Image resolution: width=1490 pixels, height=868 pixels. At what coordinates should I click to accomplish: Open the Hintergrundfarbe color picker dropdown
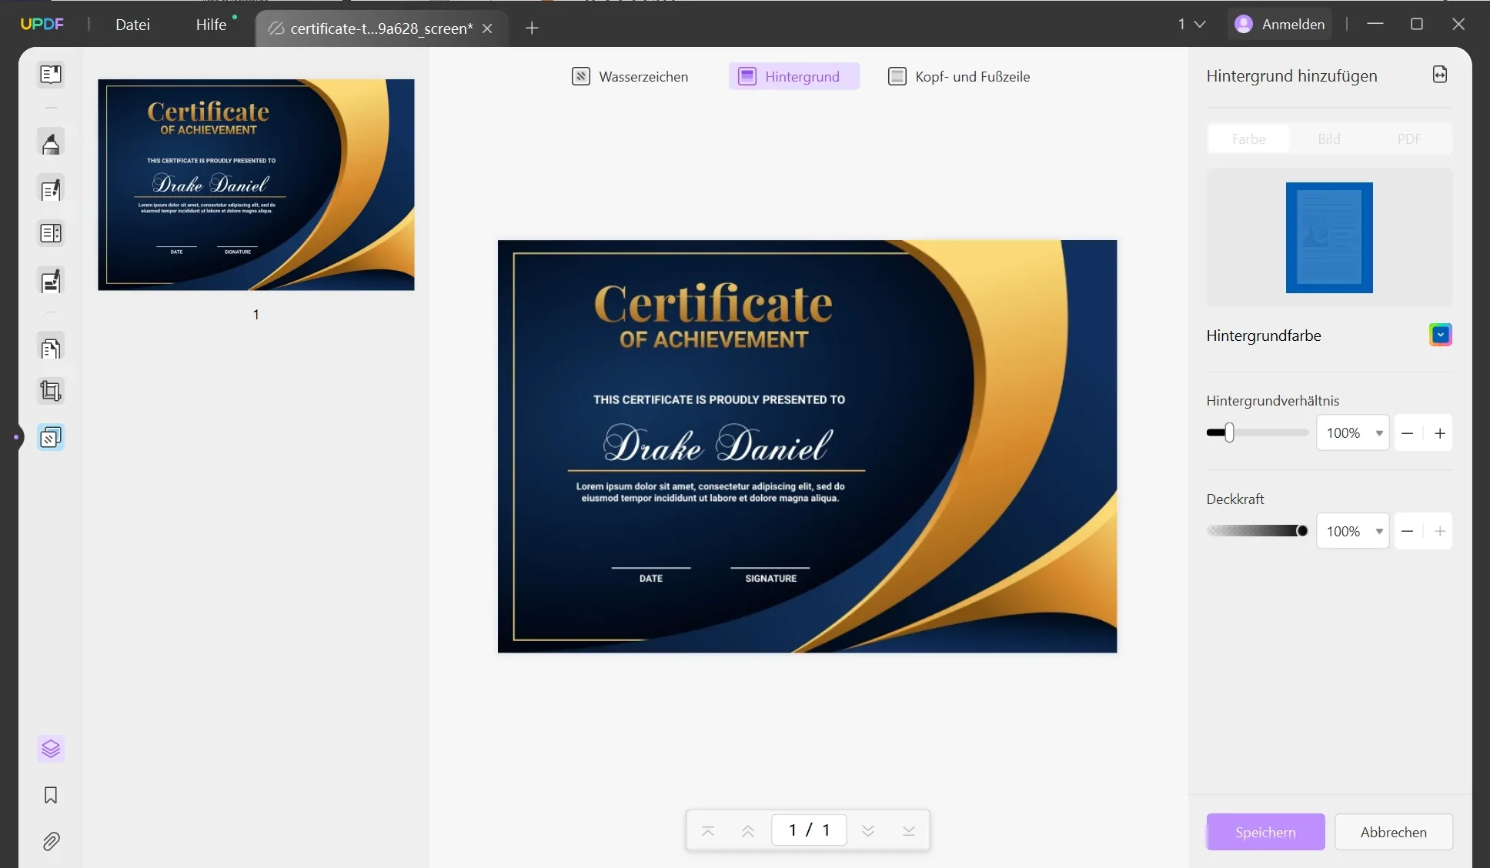pyautogui.click(x=1440, y=336)
